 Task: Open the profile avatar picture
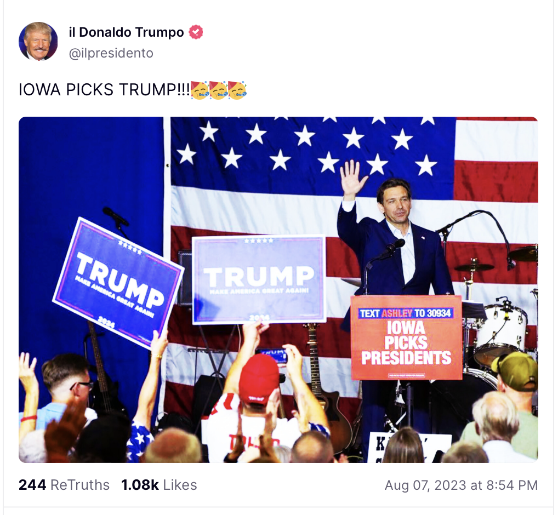point(38,41)
